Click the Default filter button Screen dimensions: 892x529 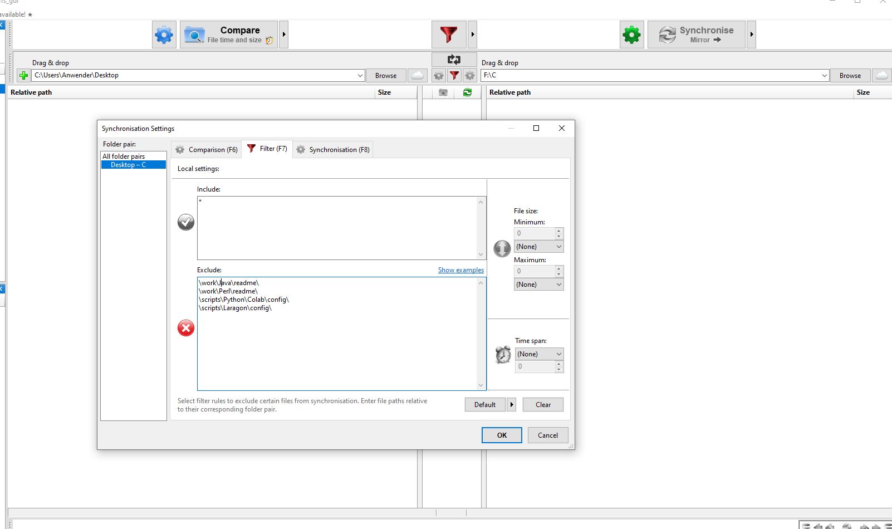tap(485, 405)
